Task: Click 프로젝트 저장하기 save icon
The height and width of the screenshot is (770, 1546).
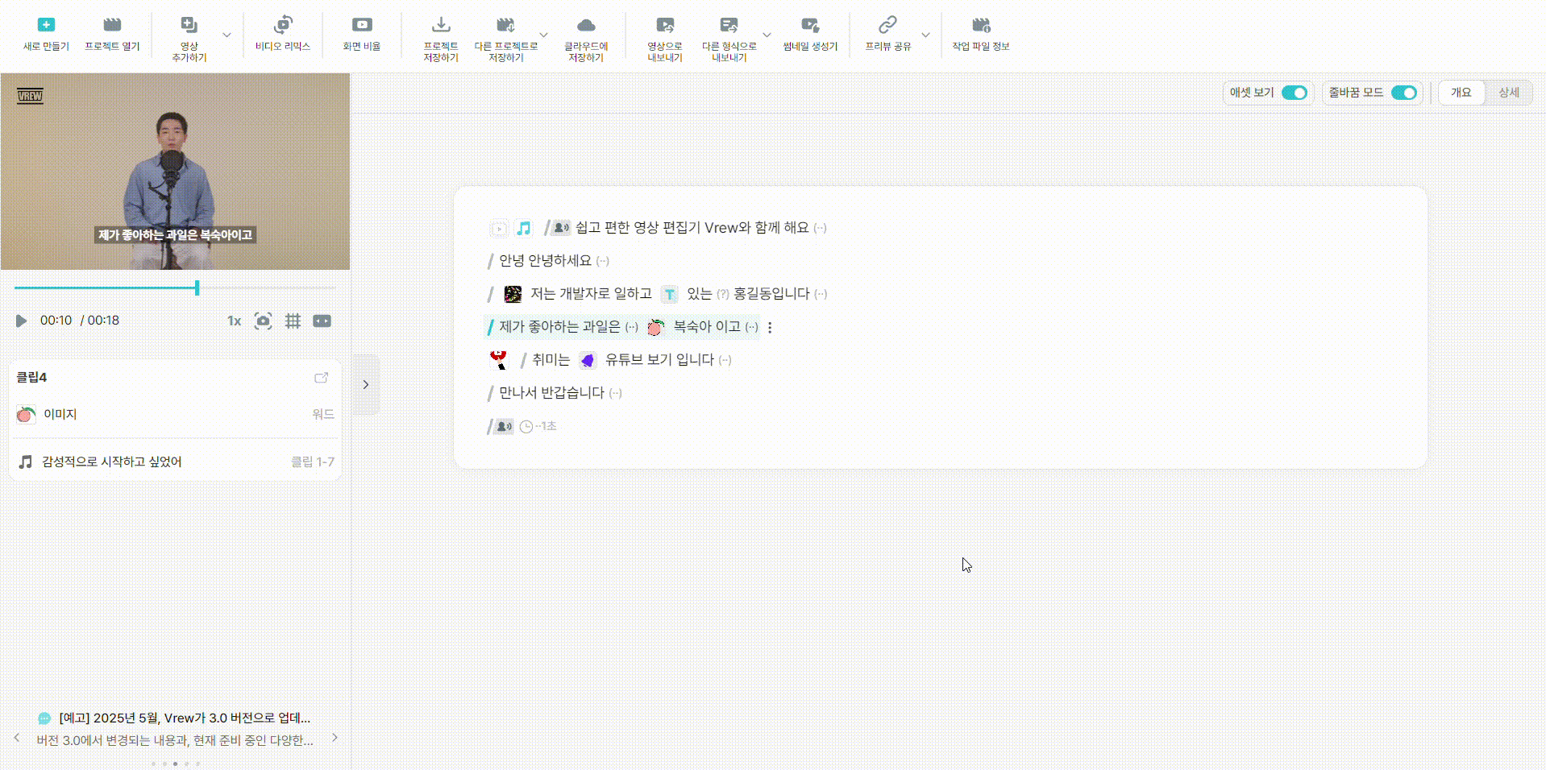Action: point(441,25)
